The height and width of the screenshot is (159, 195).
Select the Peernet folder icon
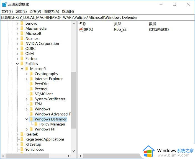(x=31, y=89)
